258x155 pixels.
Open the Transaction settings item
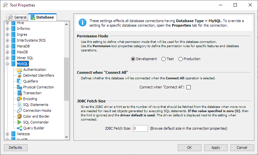(x=32, y=93)
